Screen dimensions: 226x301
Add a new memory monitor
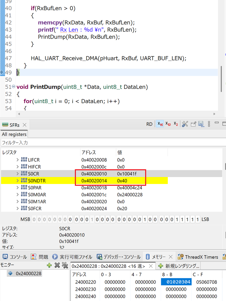pos(49,265)
